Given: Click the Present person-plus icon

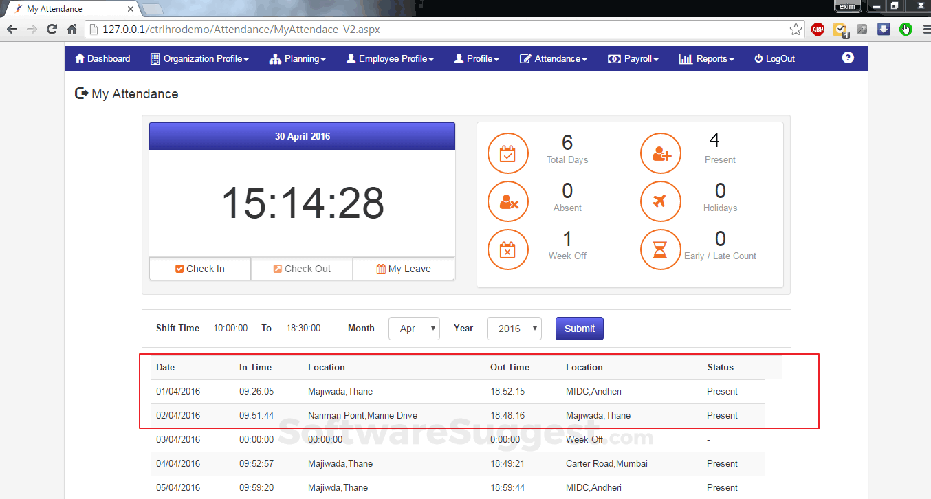Looking at the screenshot, I should (660, 153).
